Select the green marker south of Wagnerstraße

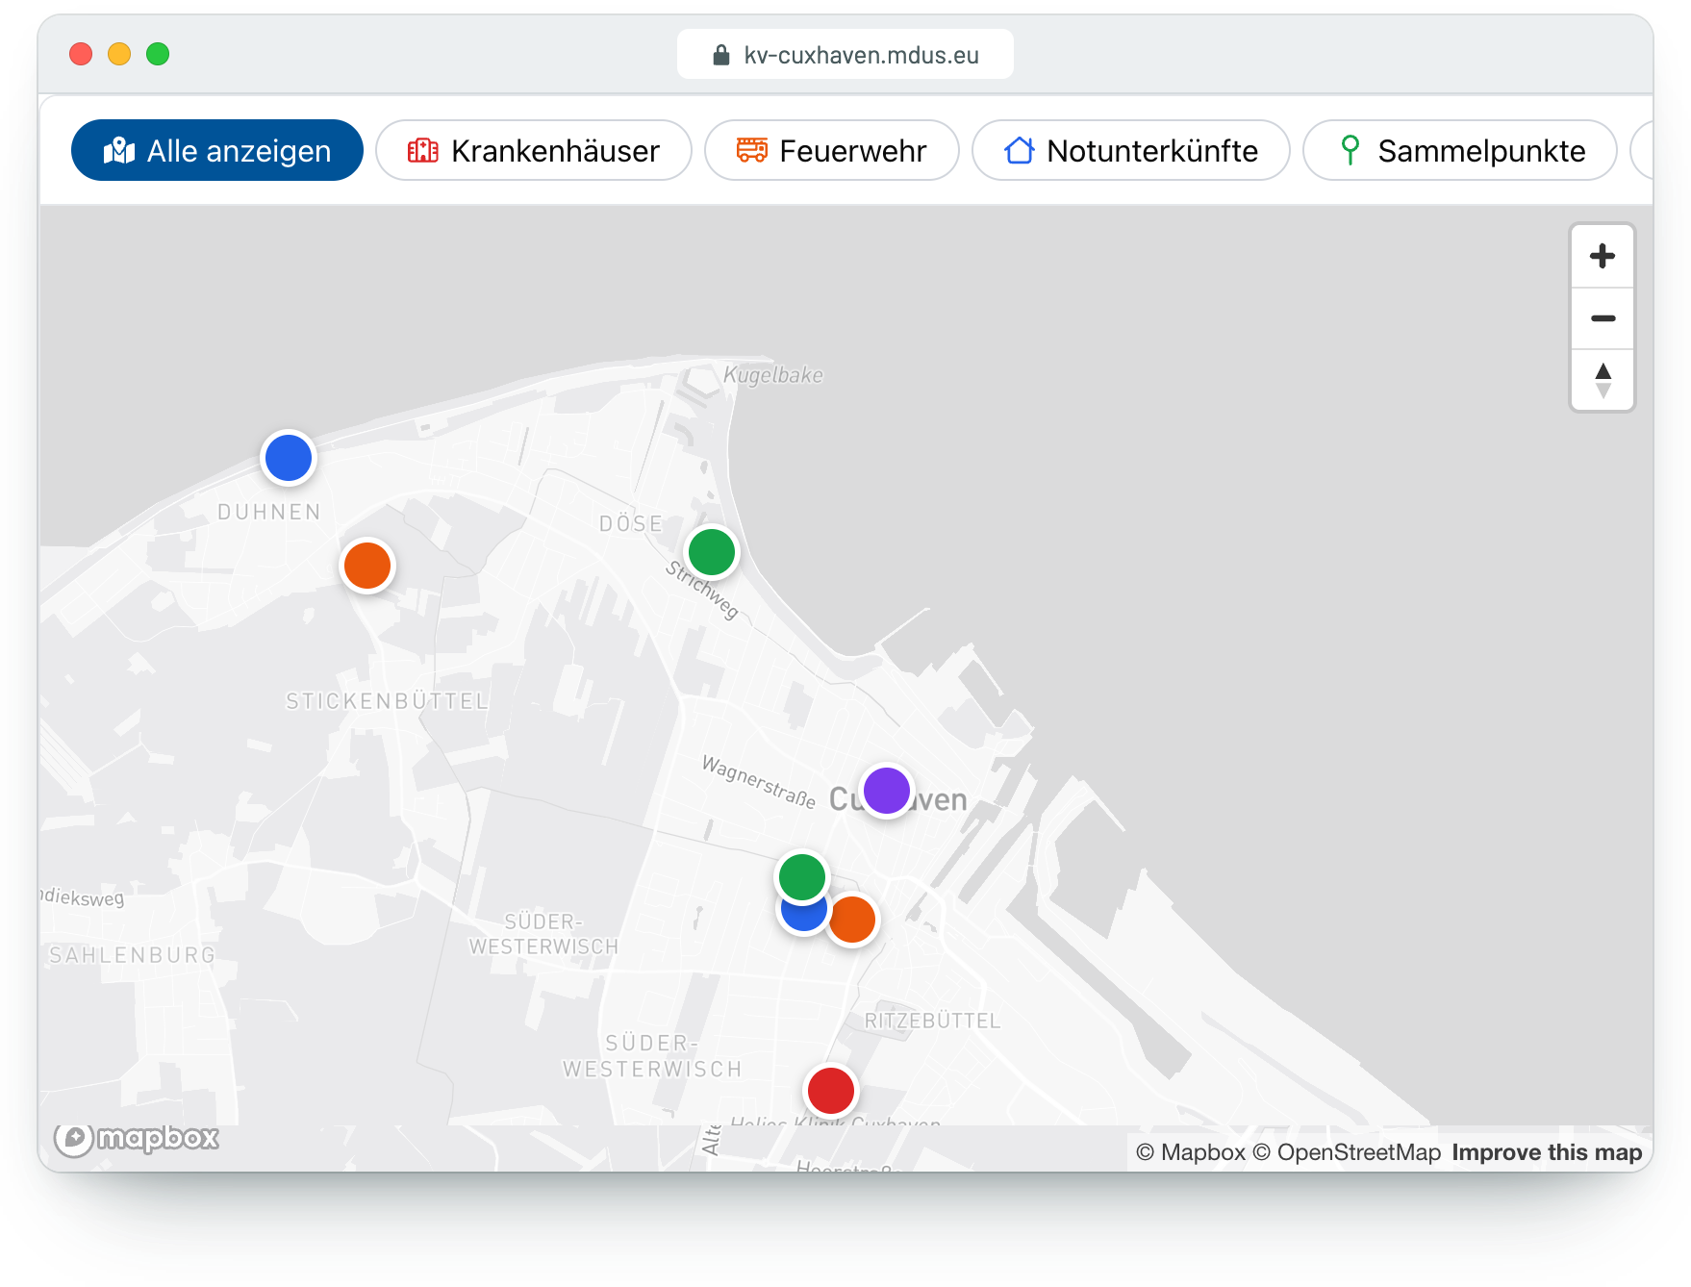tap(802, 876)
